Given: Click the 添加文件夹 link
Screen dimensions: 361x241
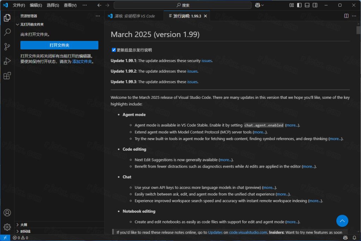Looking at the screenshot, I should tap(82, 61).
